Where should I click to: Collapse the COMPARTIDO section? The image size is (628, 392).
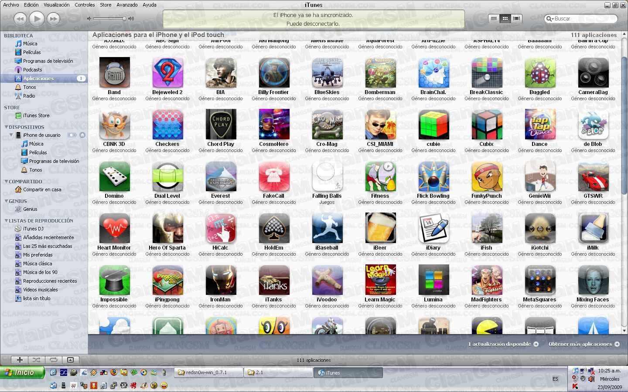(x=6, y=182)
